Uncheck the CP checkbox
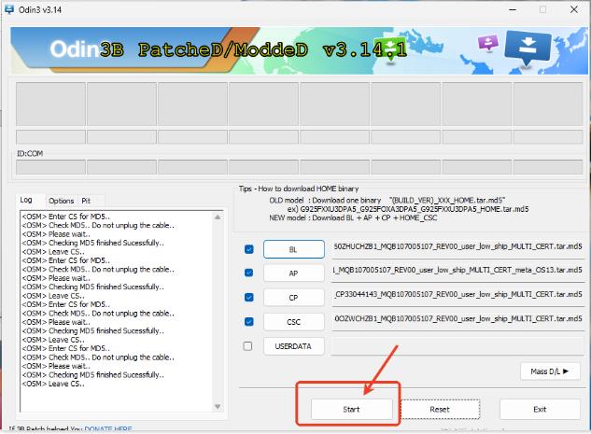This screenshot has height=434, width=591. tap(248, 297)
